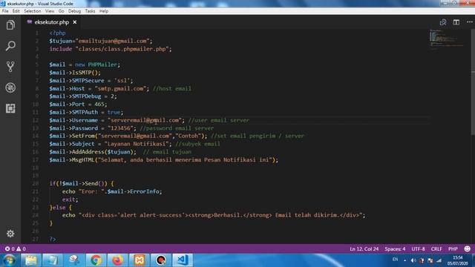Open the Extensions view
This screenshot has height=267, width=475.
10,108
